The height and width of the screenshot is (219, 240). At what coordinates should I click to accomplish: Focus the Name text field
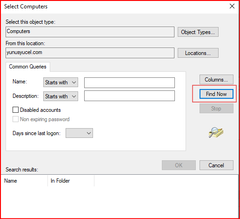coord(129,82)
